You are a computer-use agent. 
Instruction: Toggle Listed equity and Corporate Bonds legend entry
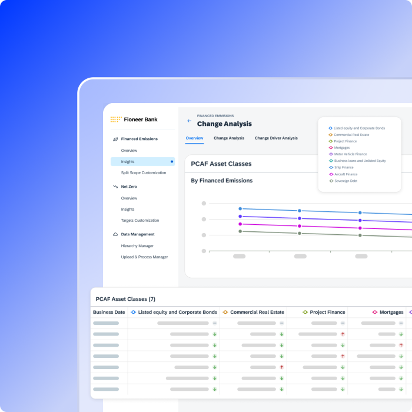point(359,128)
